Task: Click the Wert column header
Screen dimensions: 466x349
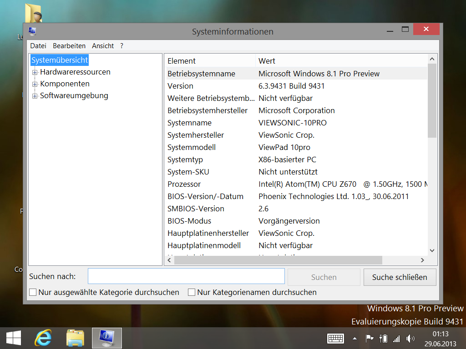Action: click(x=341, y=61)
